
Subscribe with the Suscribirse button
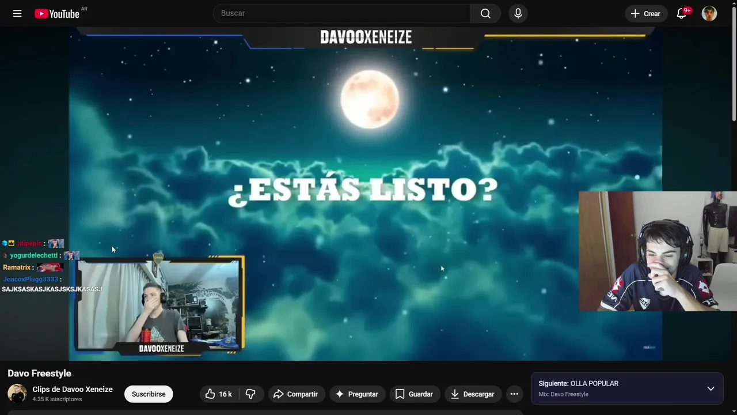click(149, 394)
